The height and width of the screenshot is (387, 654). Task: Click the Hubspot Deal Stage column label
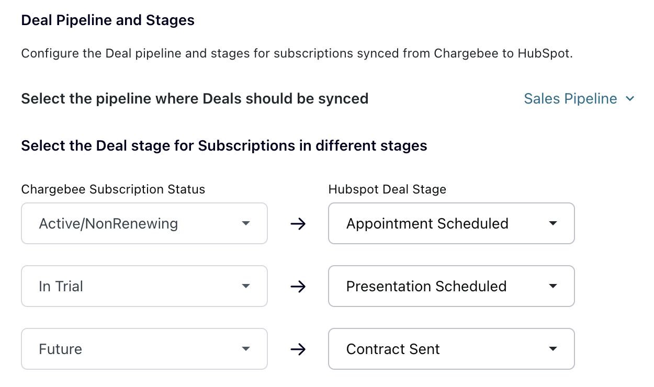387,189
